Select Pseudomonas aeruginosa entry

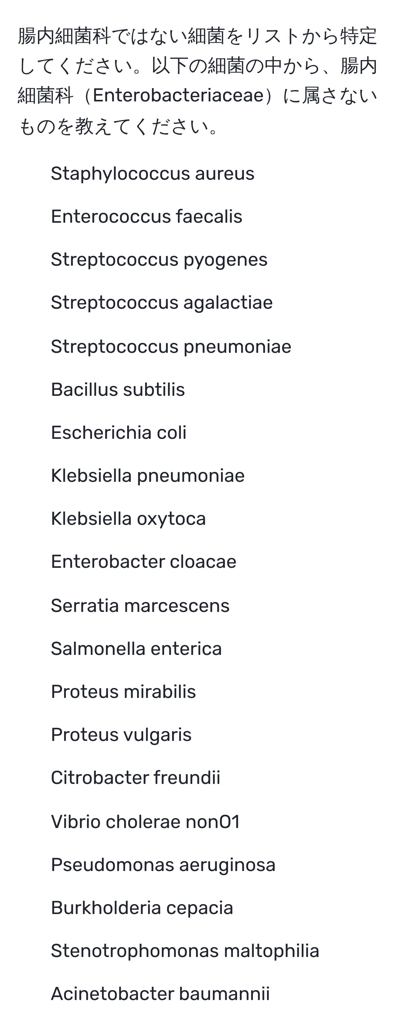click(163, 865)
